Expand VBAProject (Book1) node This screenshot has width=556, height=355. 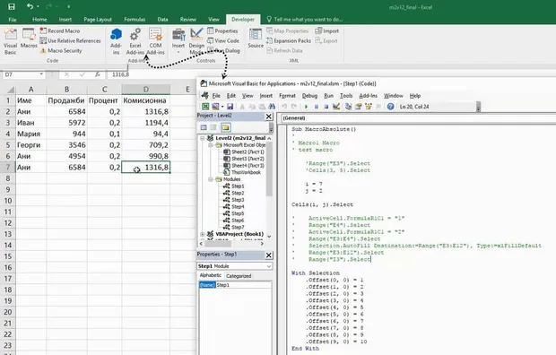pos(203,234)
